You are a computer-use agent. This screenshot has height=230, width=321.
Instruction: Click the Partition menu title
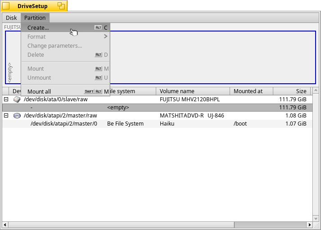point(35,18)
